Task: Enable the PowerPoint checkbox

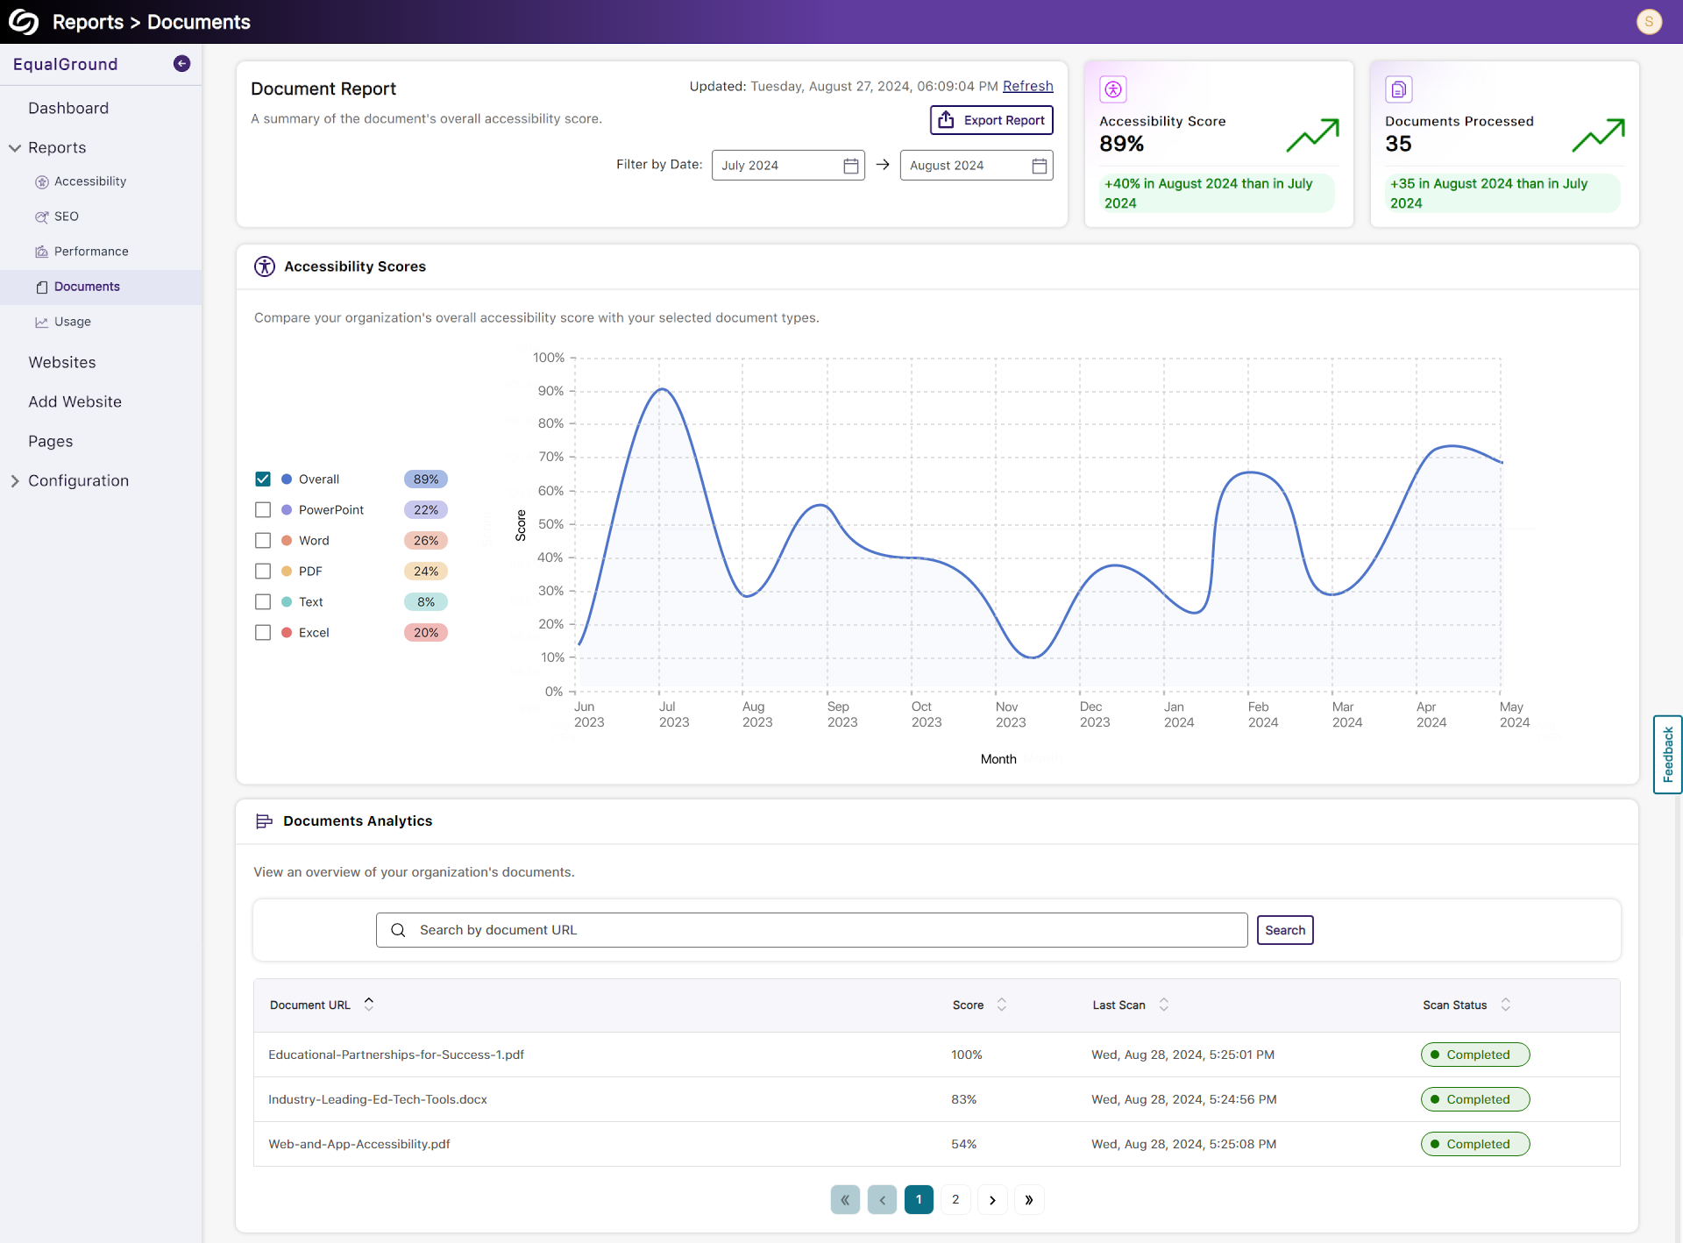Action: pos(263,509)
